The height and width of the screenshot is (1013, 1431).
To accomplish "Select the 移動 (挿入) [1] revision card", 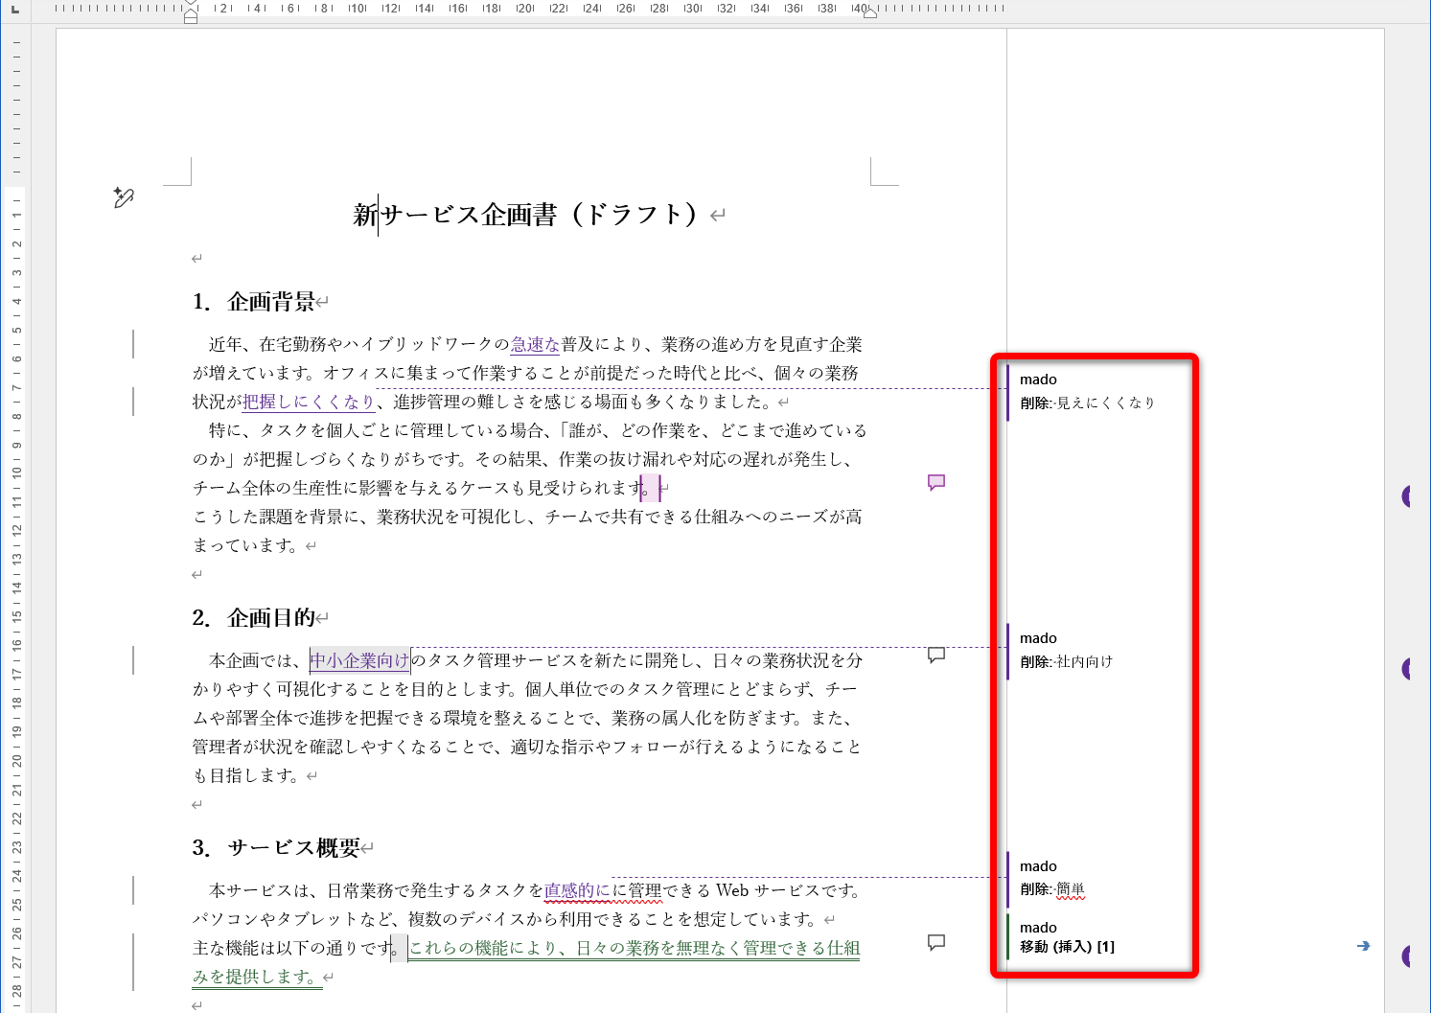I will (1093, 936).
